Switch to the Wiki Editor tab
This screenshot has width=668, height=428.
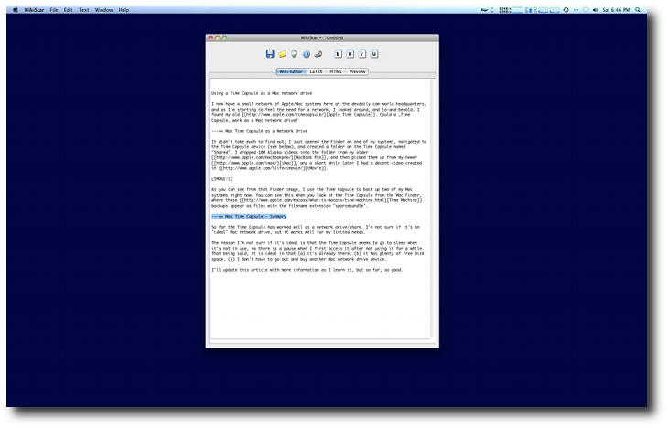pyautogui.click(x=291, y=71)
